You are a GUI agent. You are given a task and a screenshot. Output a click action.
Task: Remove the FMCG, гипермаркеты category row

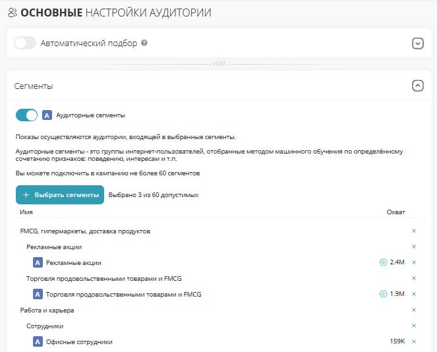pos(414,231)
